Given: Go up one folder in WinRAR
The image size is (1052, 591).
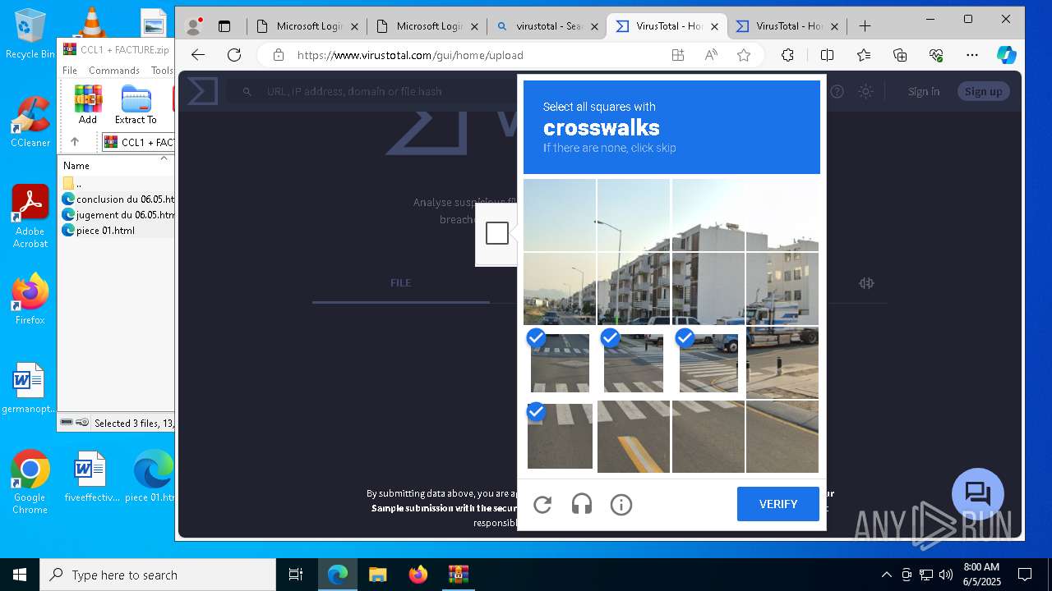Looking at the screenshot, I should 74,142.
